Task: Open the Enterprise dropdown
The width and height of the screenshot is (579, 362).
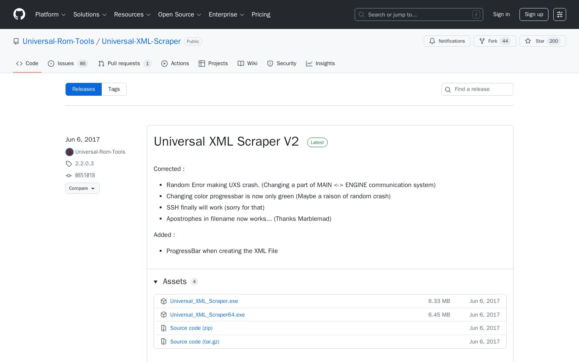Action: [x=226, y=14]
